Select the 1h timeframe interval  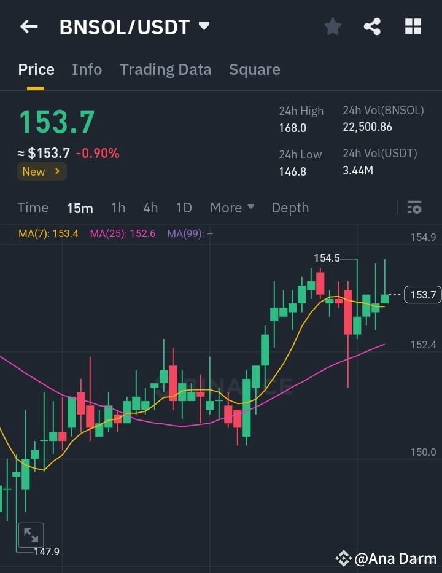click(118, 208)
